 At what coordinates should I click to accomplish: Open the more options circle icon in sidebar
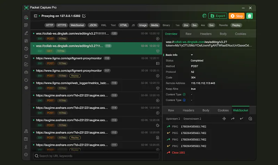pos(26,155)
